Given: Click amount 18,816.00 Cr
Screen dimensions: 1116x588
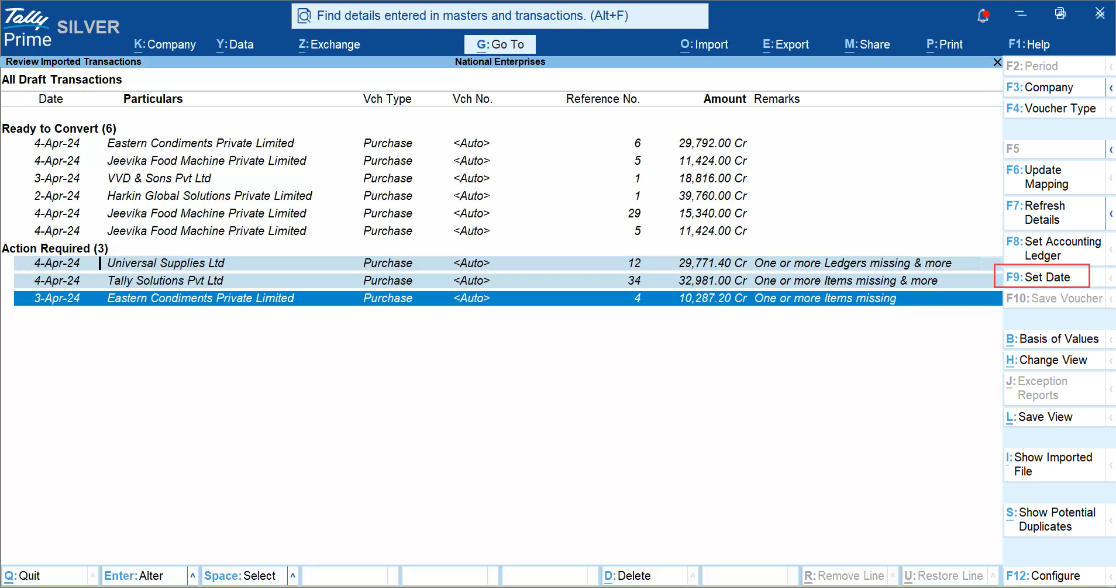Looking at the screenshot, I should coord(713,178).
